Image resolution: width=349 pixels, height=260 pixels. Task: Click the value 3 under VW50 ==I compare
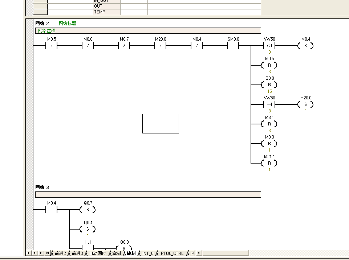[x=269, y=111]
